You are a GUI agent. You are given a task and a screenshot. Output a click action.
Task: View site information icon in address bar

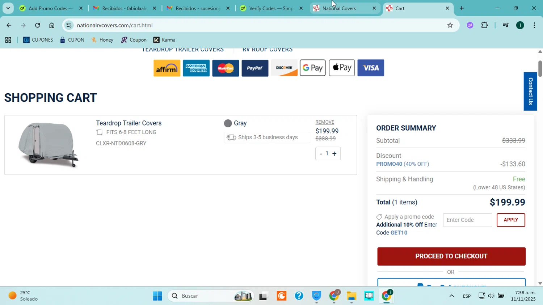tap(69, 25)
